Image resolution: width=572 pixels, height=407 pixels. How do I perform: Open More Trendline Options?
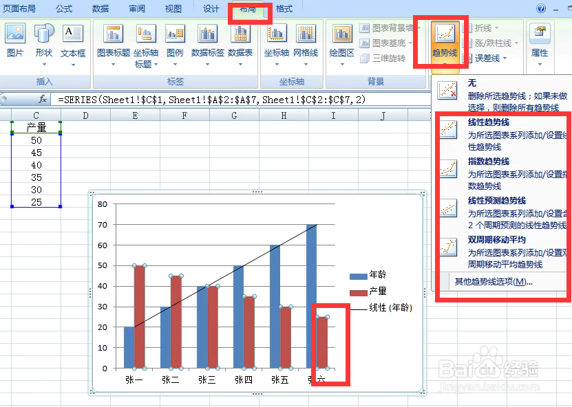coord(494,282)
